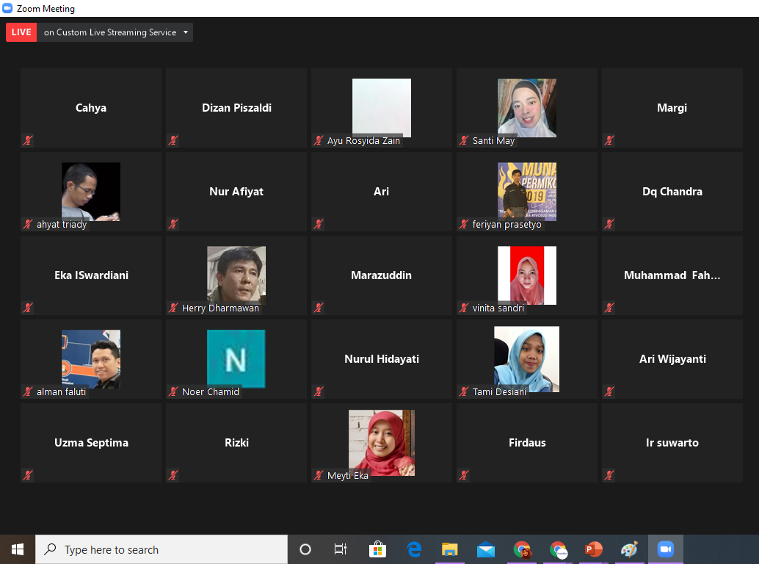Select the Dizan Piszaldi participant tile
Image resolution: width=759 pixels, height=564 pixels.
(x=236, y=108)
